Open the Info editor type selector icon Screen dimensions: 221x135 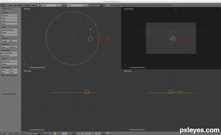pyautogui.click(x=3, y=5)
